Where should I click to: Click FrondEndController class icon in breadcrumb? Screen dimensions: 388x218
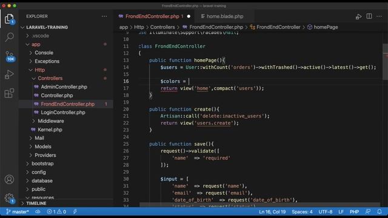[252, 27]
